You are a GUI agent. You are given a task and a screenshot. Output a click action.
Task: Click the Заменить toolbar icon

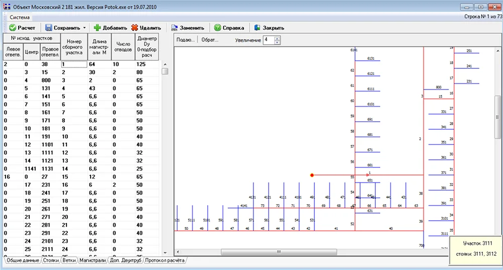point(174,28)
